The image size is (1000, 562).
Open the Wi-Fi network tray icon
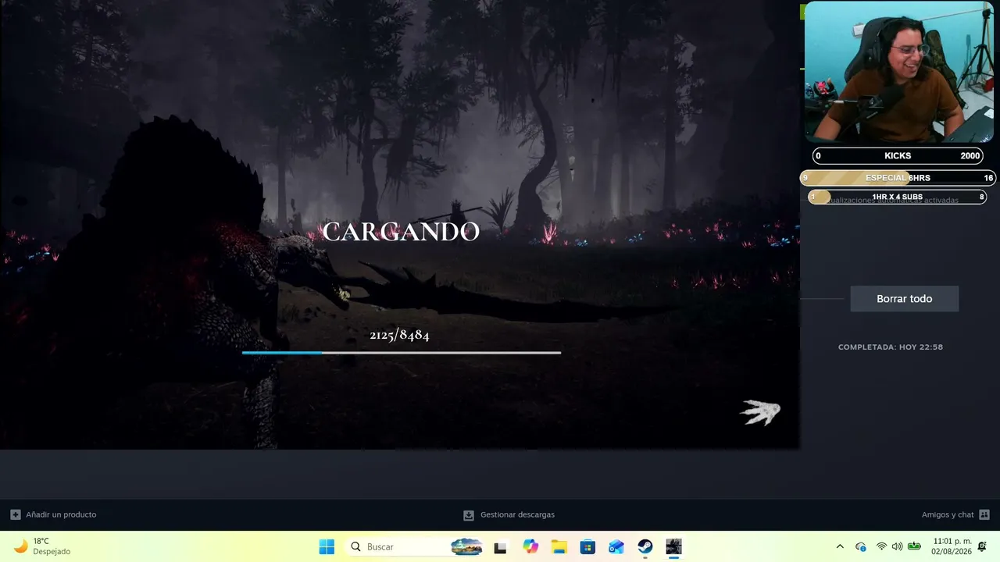pos(881,547)
